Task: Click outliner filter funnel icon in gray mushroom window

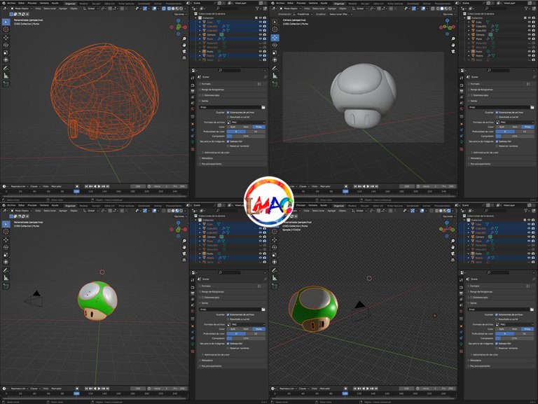Action: (x=526, y=8)
